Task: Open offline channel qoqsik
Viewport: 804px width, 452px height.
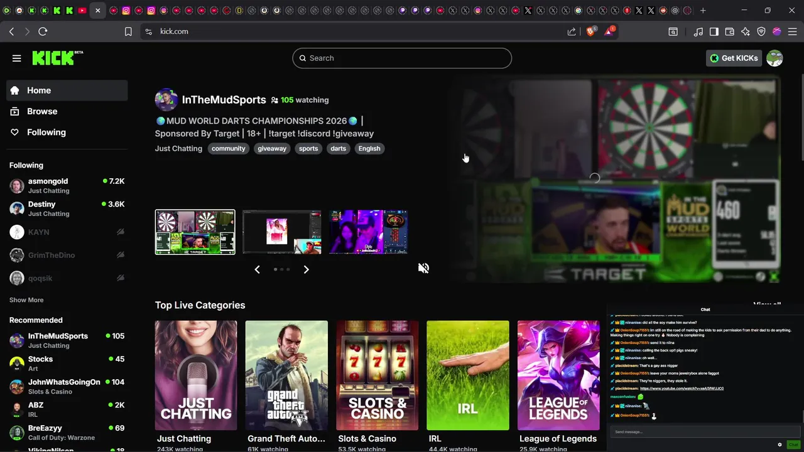Action: point(67,278)
